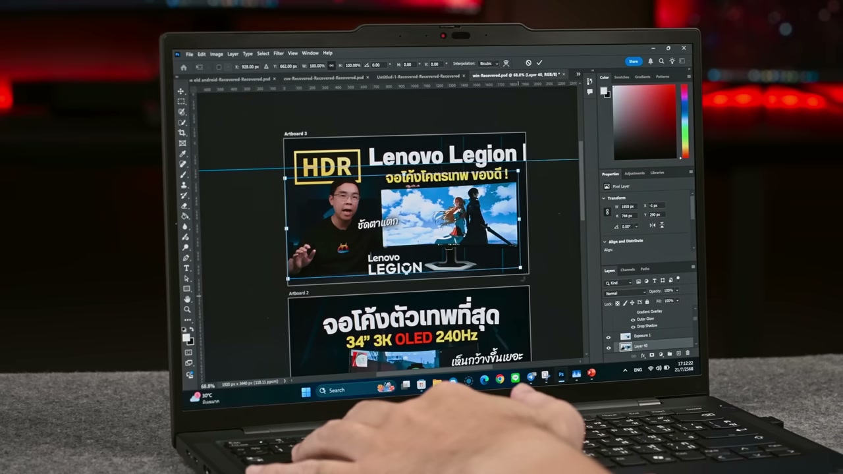Screen dimensions: 843x474
Task: Open the File menu
Action: pyautogui.click(x=189, y=54)
